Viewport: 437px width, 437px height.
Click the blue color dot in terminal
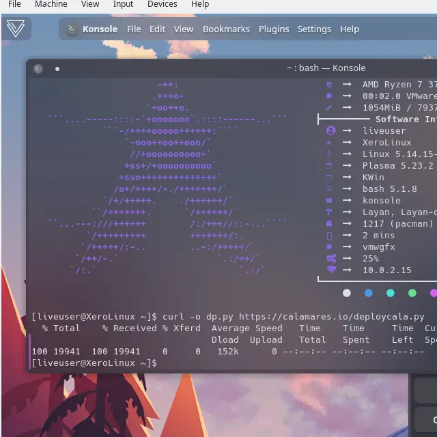pyautogui.click(x=369, y=293)
